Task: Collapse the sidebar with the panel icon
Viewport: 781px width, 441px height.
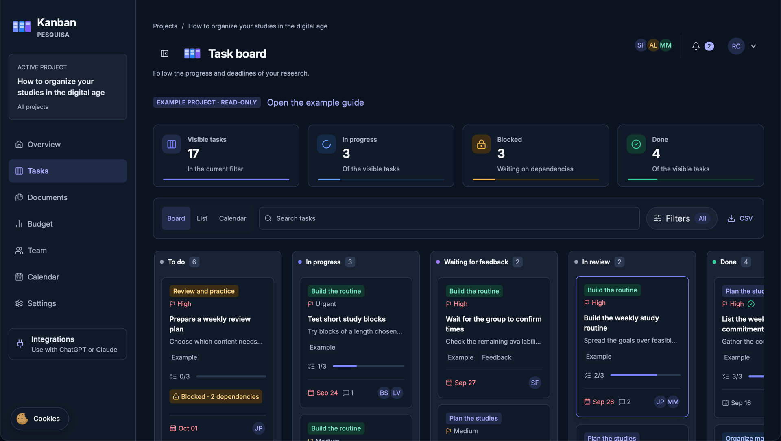Action: click(165, 54)
